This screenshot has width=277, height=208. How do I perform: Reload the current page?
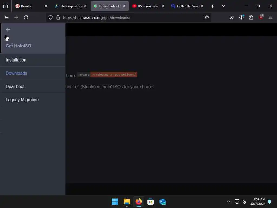coord(26,17)
